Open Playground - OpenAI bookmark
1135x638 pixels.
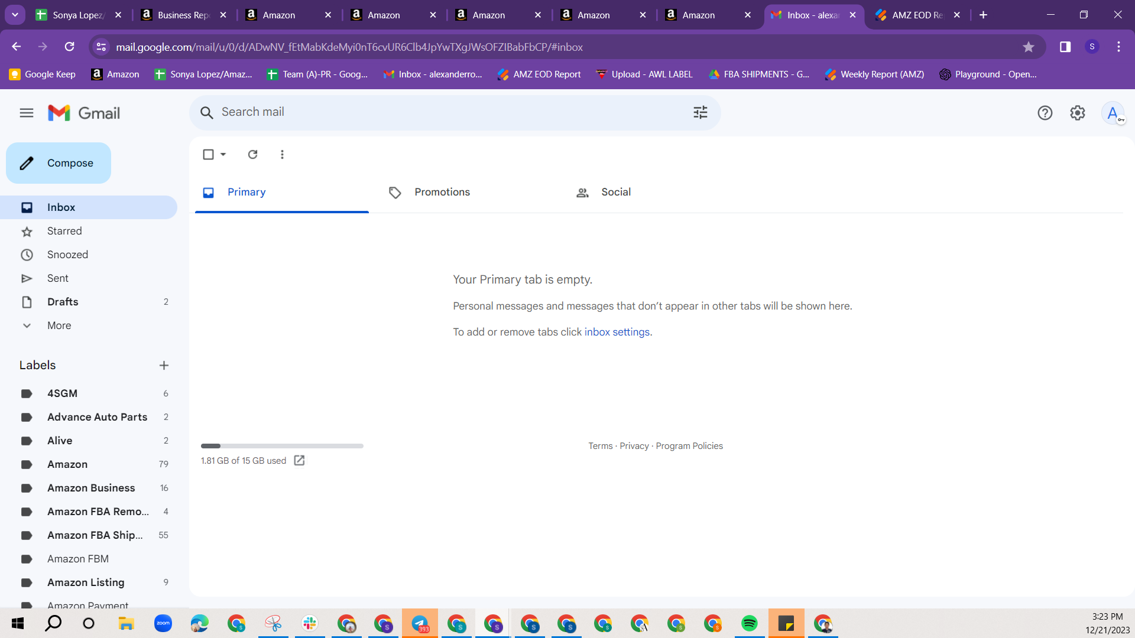click(988, 74)
